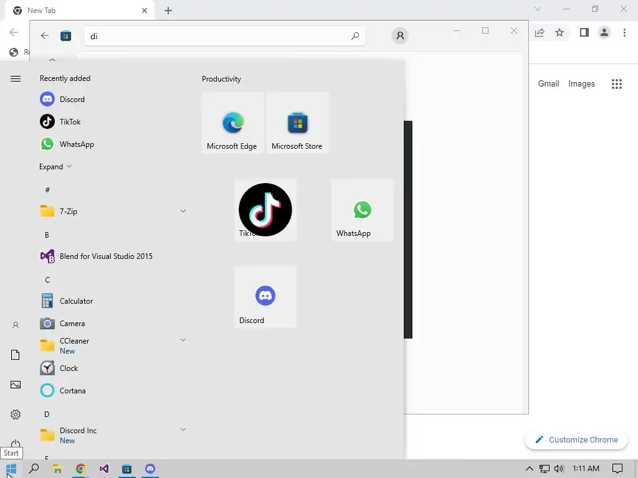Open the TikTok tile
Image resolution: width=638 pixels, height=478 pixels.
click(x=265, y=210)
